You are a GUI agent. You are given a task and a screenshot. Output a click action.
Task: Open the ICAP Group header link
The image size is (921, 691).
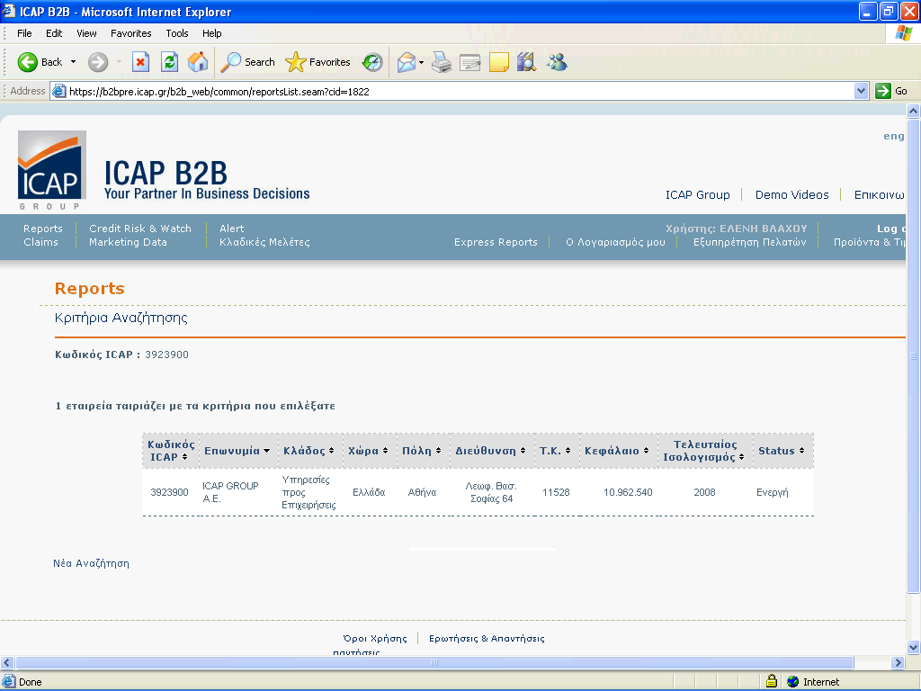[x=698, y=194]
